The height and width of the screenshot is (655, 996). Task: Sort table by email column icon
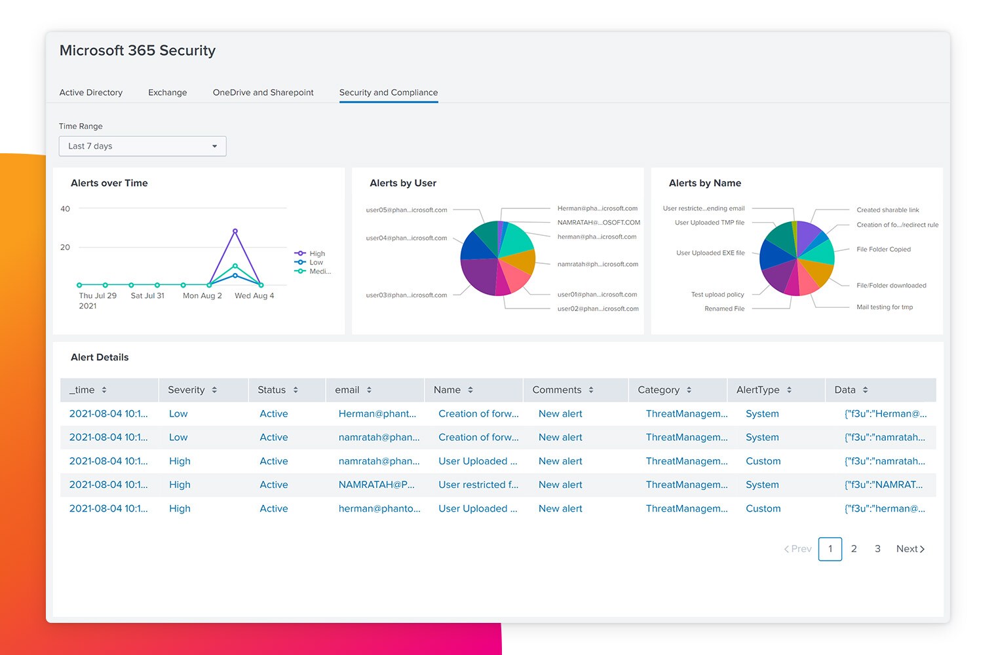(369, 390)
